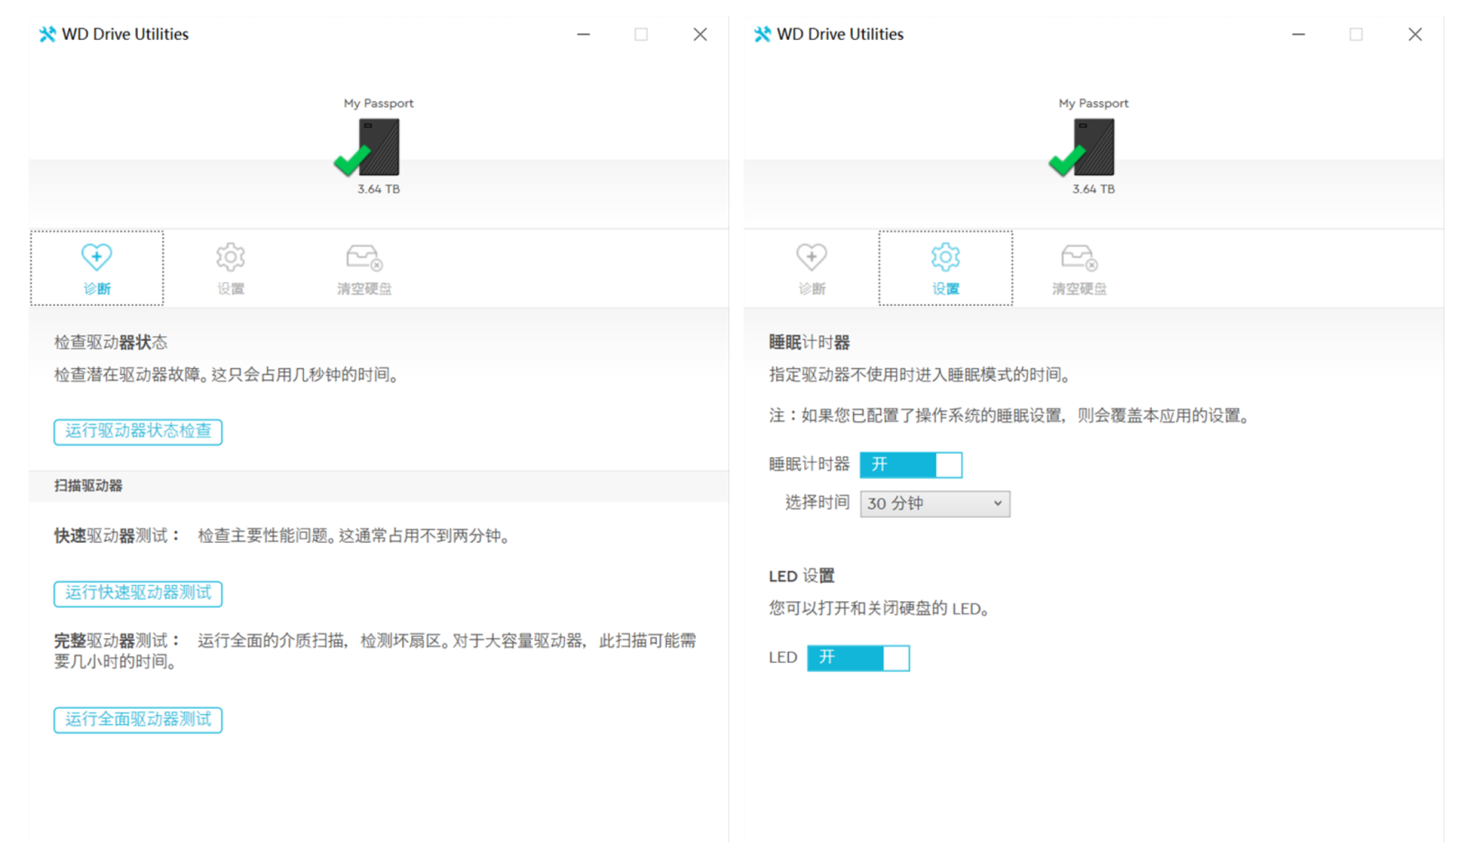1473x859 pixels.
Task: Close the left WD Drive Utilities window
Action: pos(700,34)
